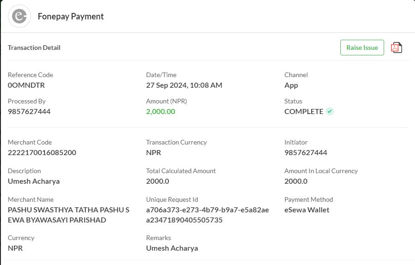Select Currency value NPR at bottom
Screen dimensions: 415x265
click(x=15, y=248)
